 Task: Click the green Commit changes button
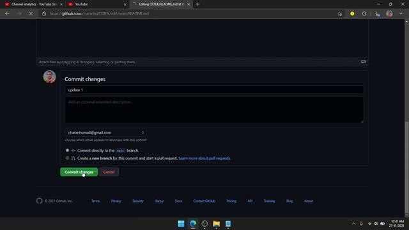coord(79,172)
